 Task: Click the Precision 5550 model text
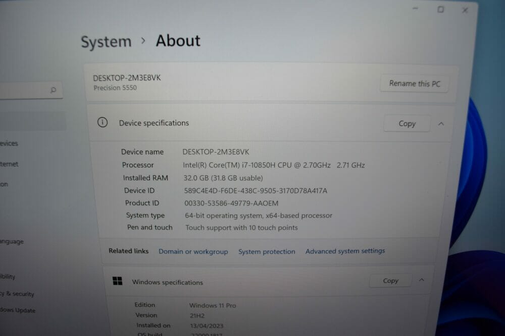click(115, 88)
